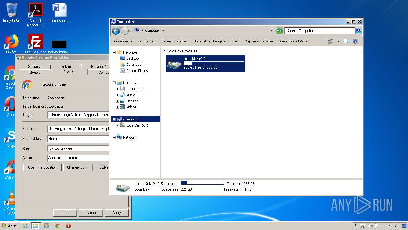Click the Windows Explorer taskbar icon
The height and width of the screenshot is (230, 408).
35,226
